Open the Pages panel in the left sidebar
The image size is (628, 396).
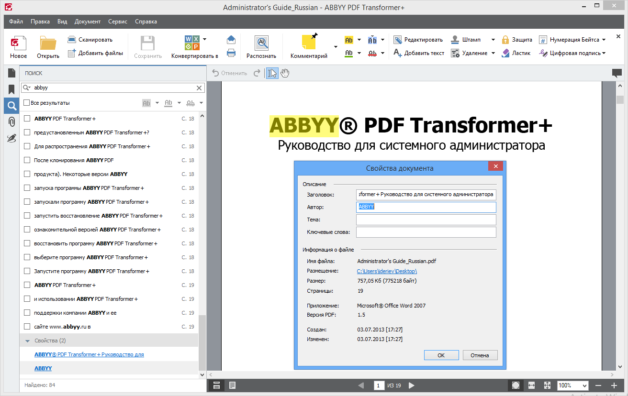11,73
